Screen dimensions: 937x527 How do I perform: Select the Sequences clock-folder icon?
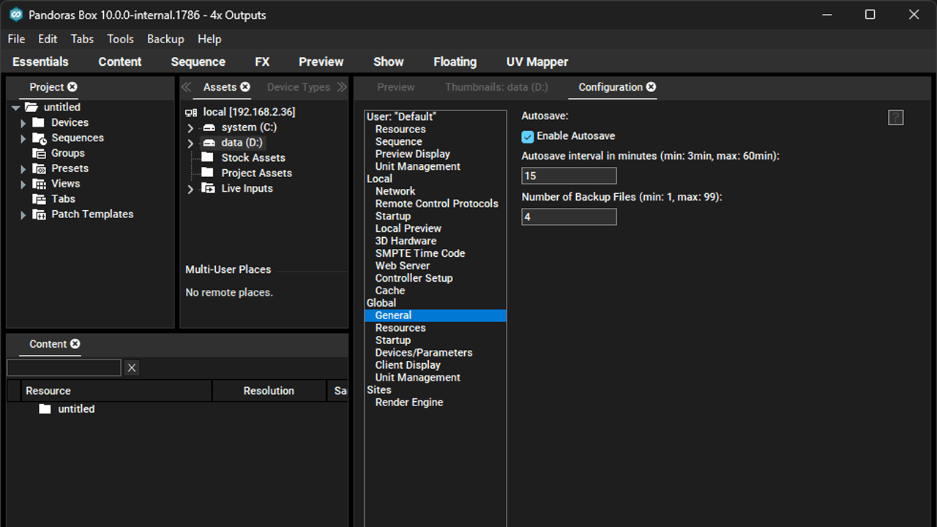pos(40,138)
